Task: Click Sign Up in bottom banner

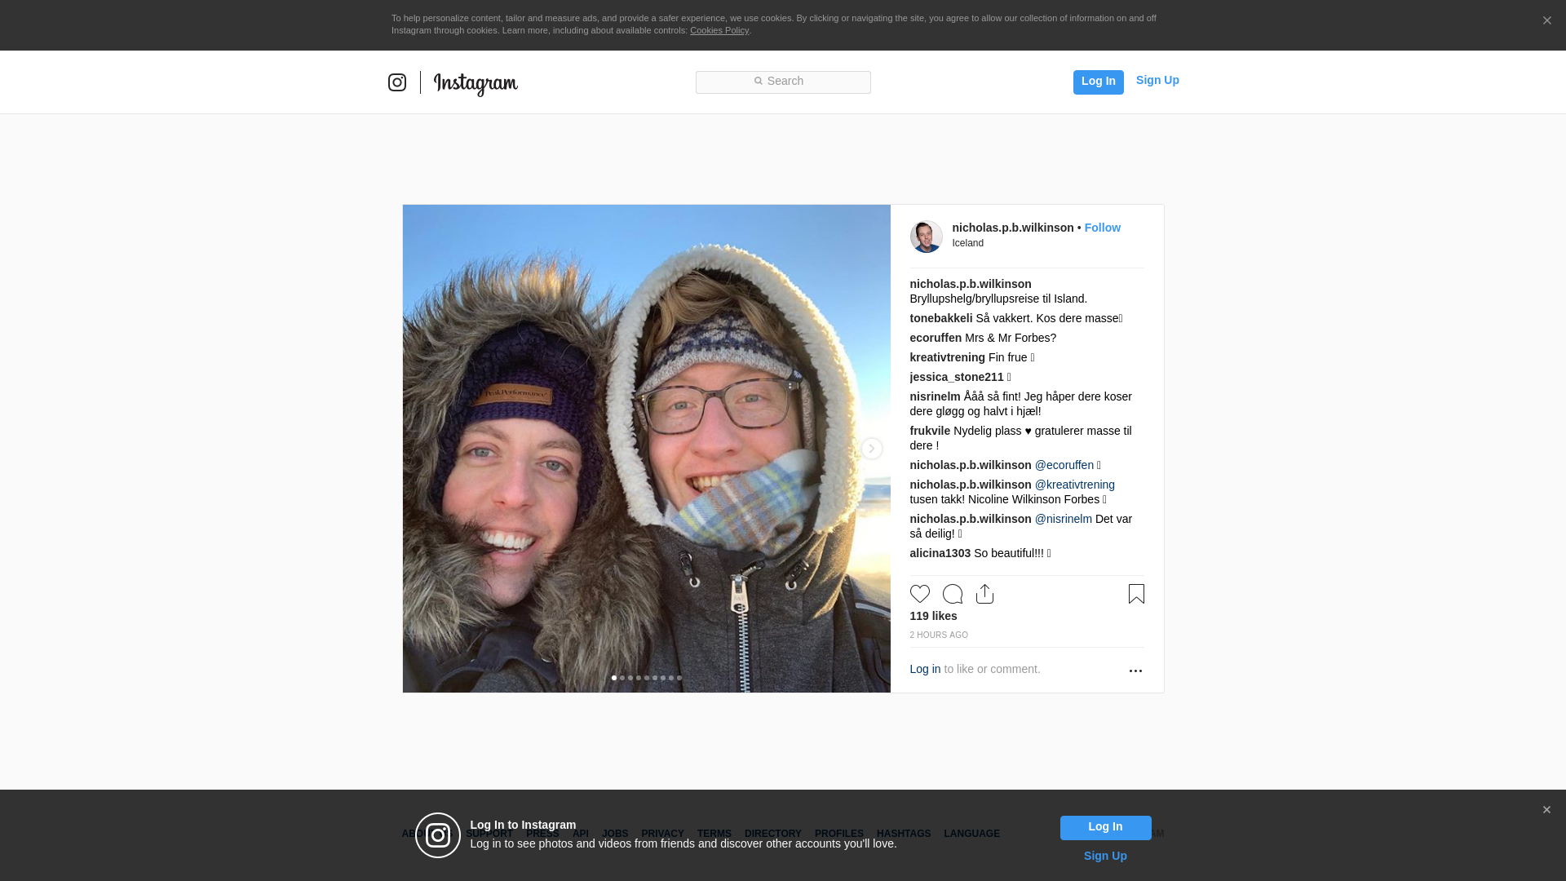Action: click(x=1105, y=856)
